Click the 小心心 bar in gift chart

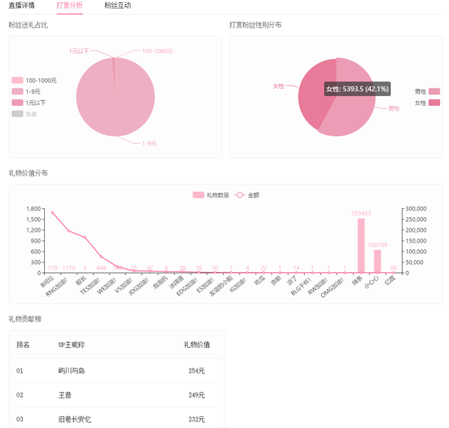coord(377,261)
